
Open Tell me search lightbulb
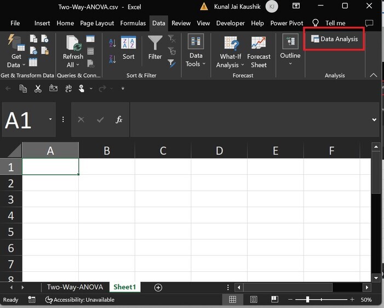(x=316, y=23)
